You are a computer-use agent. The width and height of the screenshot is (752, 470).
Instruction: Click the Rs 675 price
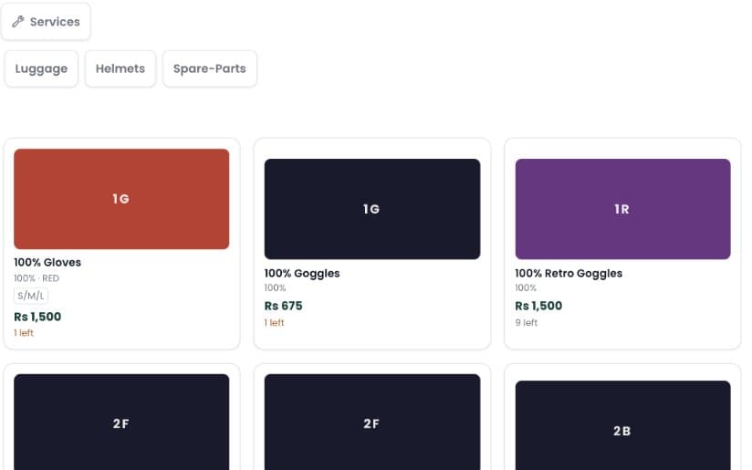click(284, 306)
